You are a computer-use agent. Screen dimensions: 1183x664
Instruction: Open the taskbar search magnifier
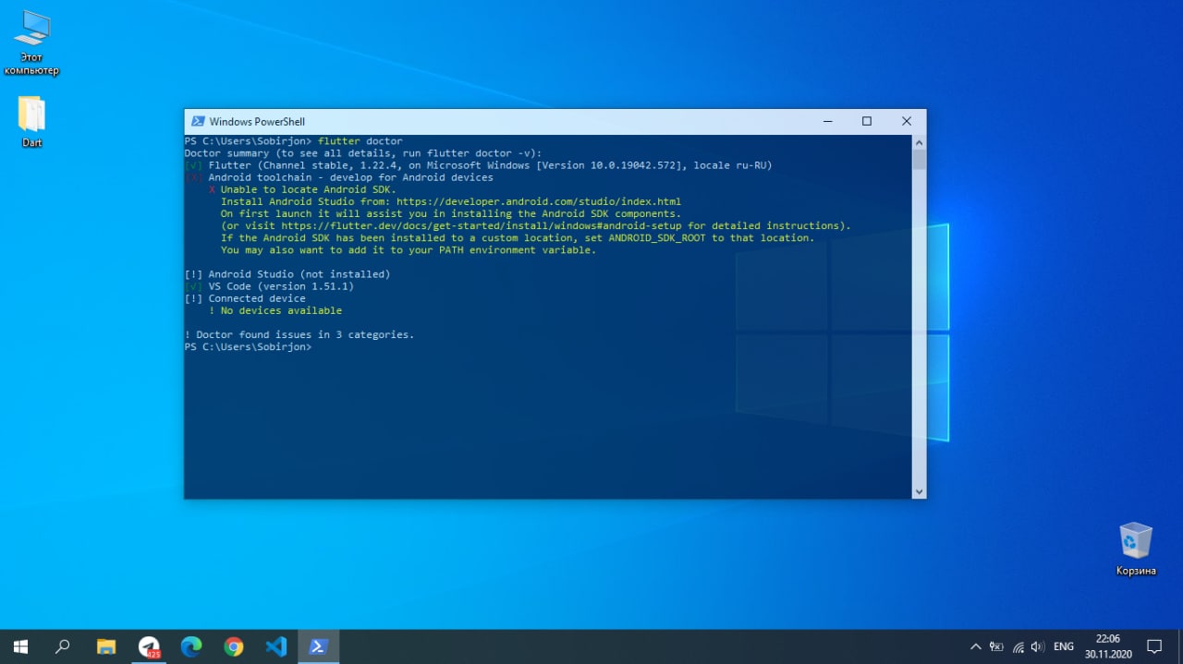63,646
